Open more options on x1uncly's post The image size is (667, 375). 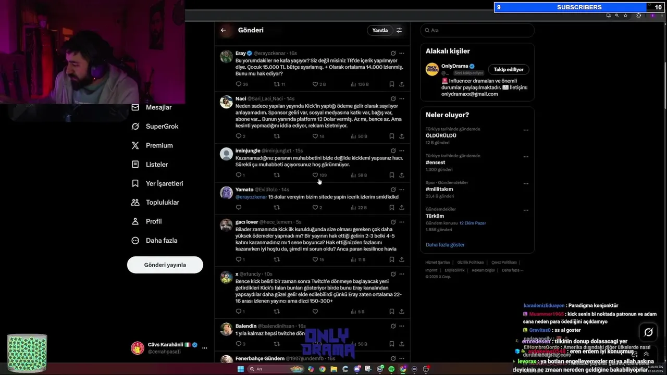pos(402,274)
